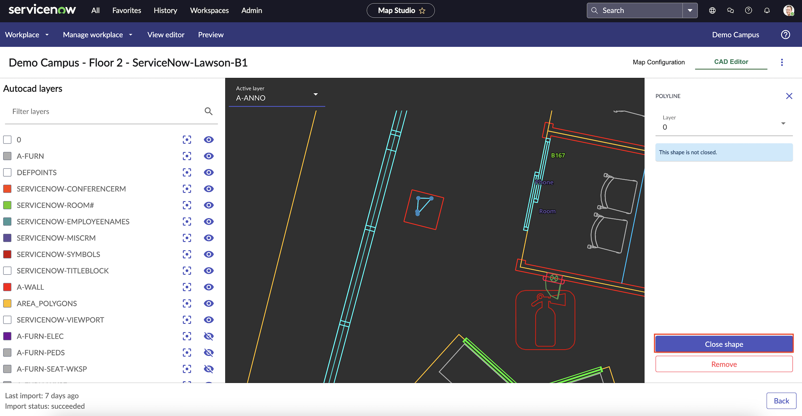Click the filter layers search icon
The height and width of the screenshot is (416, 802).
tap(208, 112)
